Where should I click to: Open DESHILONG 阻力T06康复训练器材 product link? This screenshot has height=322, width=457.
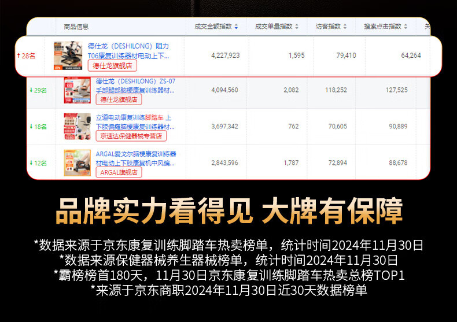click(128, 51)
